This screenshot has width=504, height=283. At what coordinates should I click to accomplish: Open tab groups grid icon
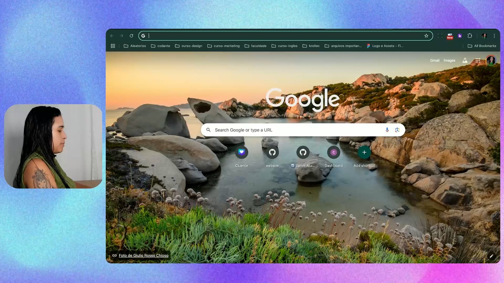[x=113, y=46]
